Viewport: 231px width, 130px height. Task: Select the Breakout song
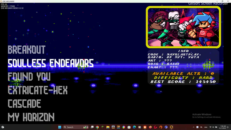click(26, 50)
